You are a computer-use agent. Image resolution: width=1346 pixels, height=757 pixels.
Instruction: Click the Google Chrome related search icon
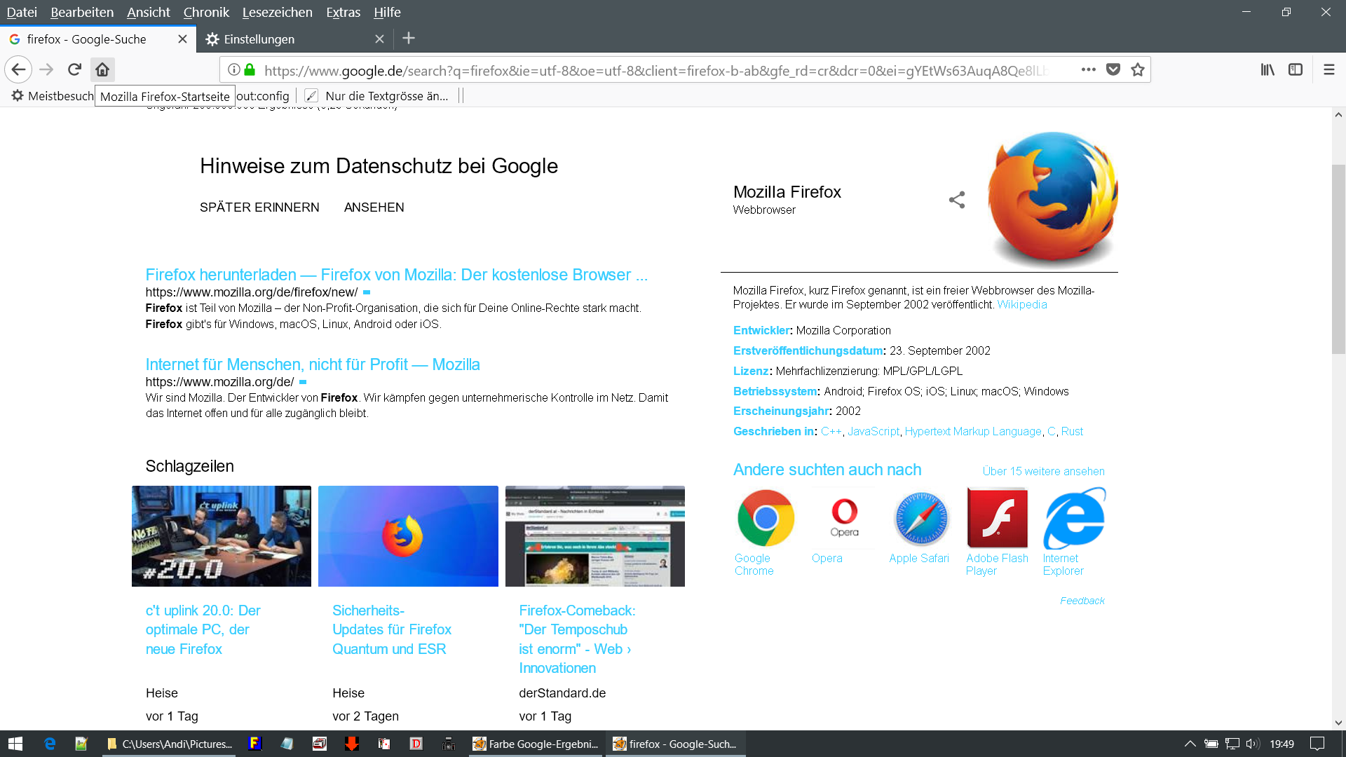(766, 519)
